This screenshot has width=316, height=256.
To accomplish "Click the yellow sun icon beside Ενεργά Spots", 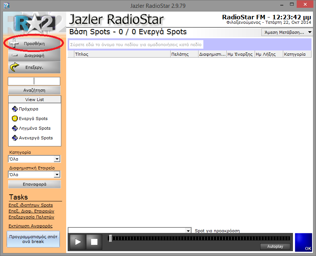I will pyautogui.click(x=15, y=119).
